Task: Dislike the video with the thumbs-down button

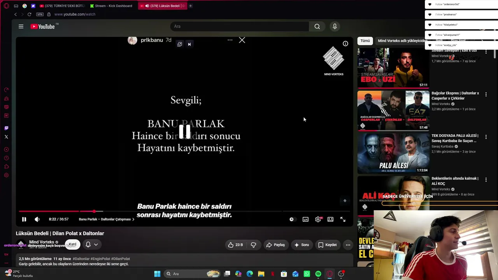Action: pos(254,245)
